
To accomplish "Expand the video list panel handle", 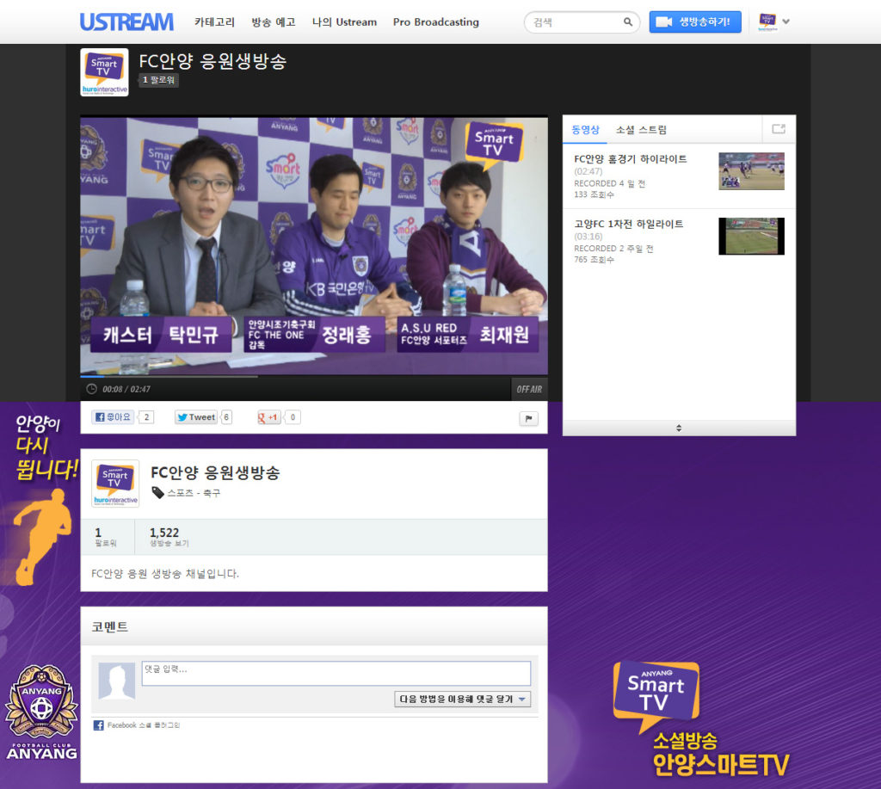I will tap(679, 428).
